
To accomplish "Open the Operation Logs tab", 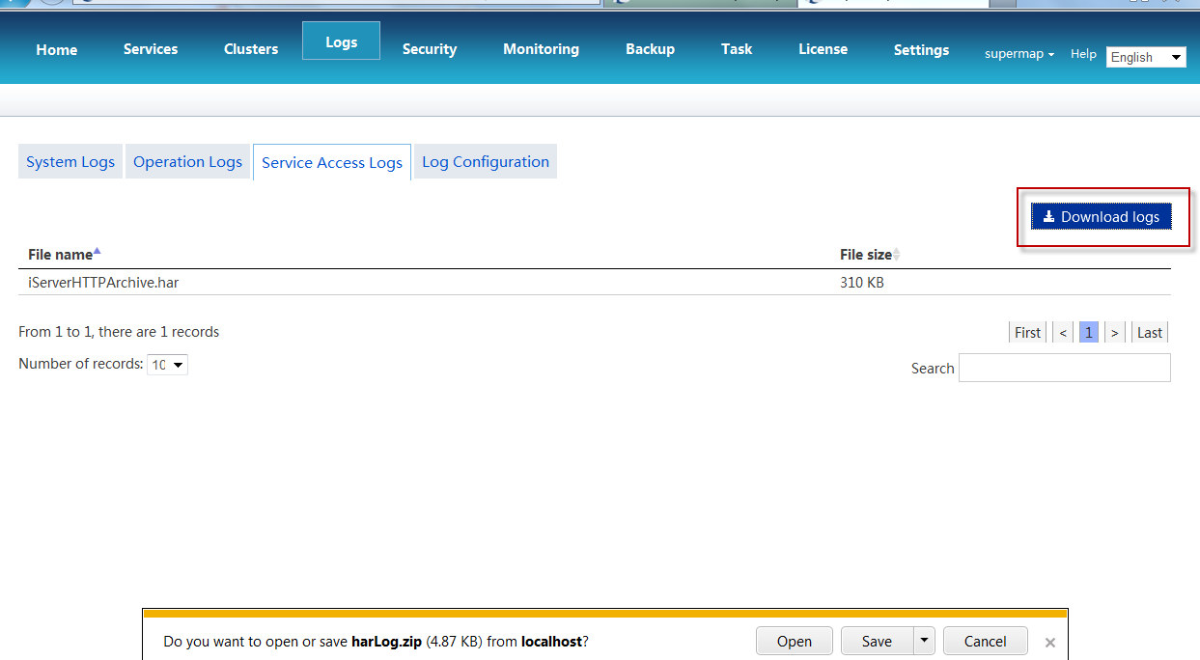I will pos(187,162).
